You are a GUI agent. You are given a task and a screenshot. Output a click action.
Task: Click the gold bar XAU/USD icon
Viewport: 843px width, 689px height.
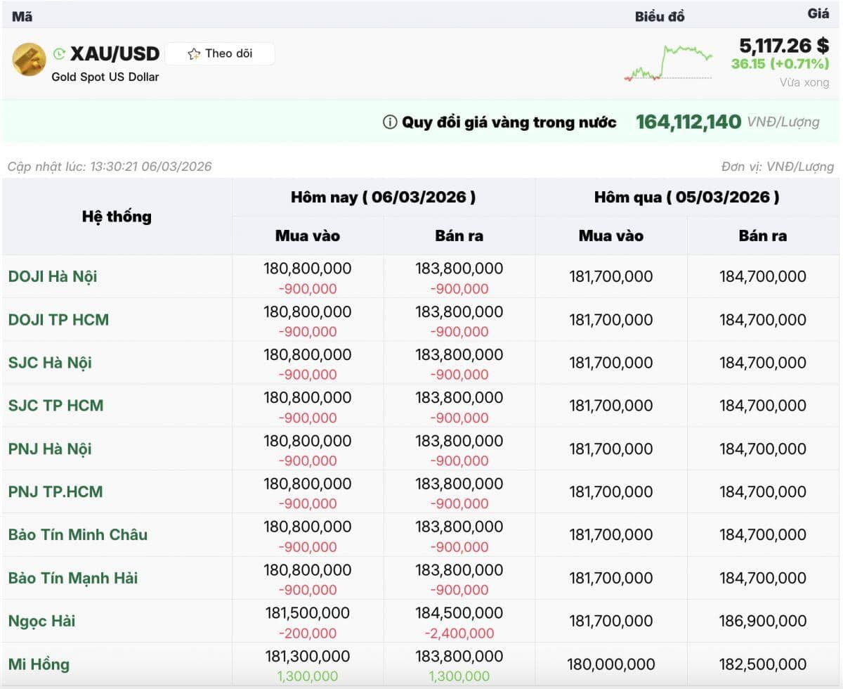pos(30,60)
